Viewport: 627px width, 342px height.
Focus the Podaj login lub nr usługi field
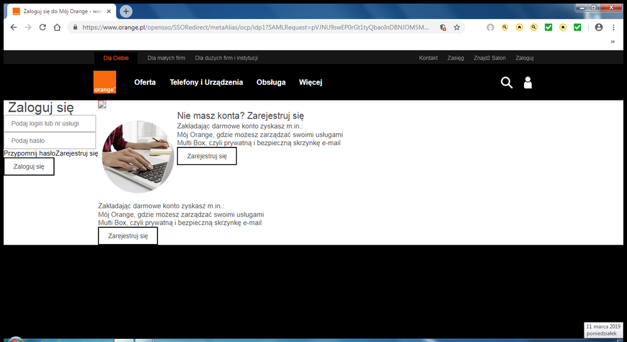(x=50, y=124)
